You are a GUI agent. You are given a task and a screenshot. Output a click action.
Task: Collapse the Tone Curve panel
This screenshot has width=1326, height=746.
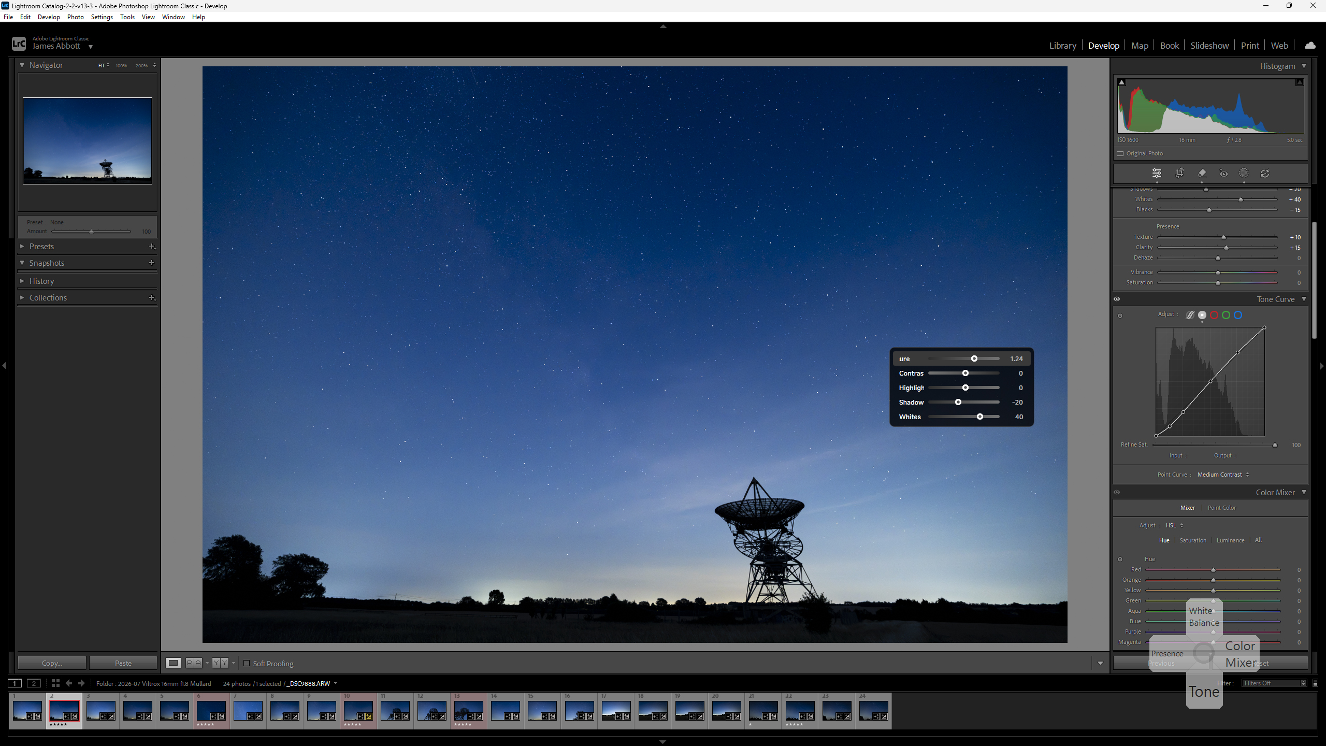coord(1304,299)
